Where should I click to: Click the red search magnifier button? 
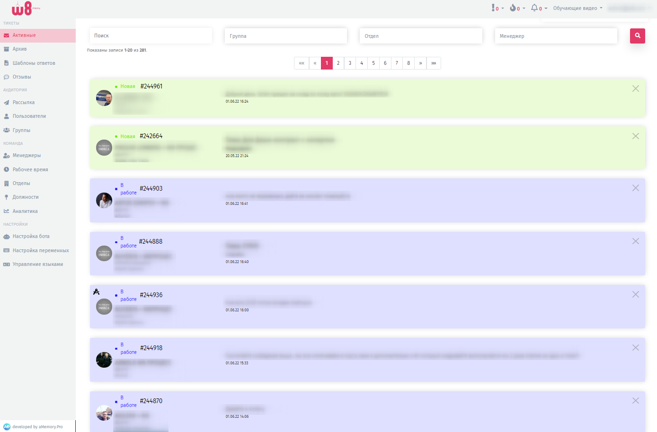[638, 36]
